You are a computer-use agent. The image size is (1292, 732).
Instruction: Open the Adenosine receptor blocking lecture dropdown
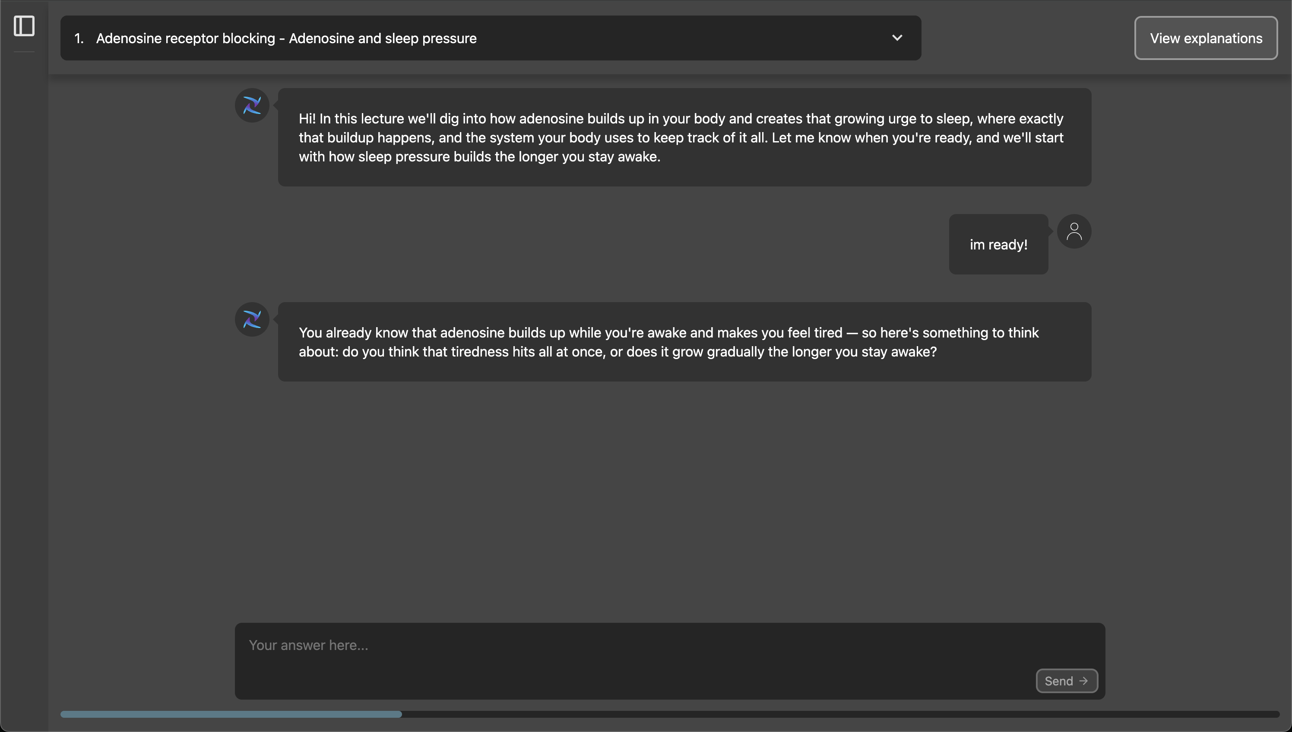491,38
